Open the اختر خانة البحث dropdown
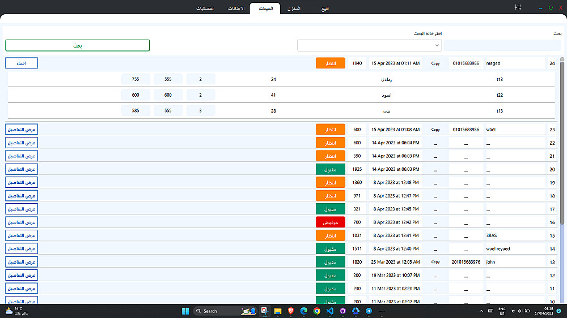The height and width of the screenshot is (318, 567). coord(369,45)
